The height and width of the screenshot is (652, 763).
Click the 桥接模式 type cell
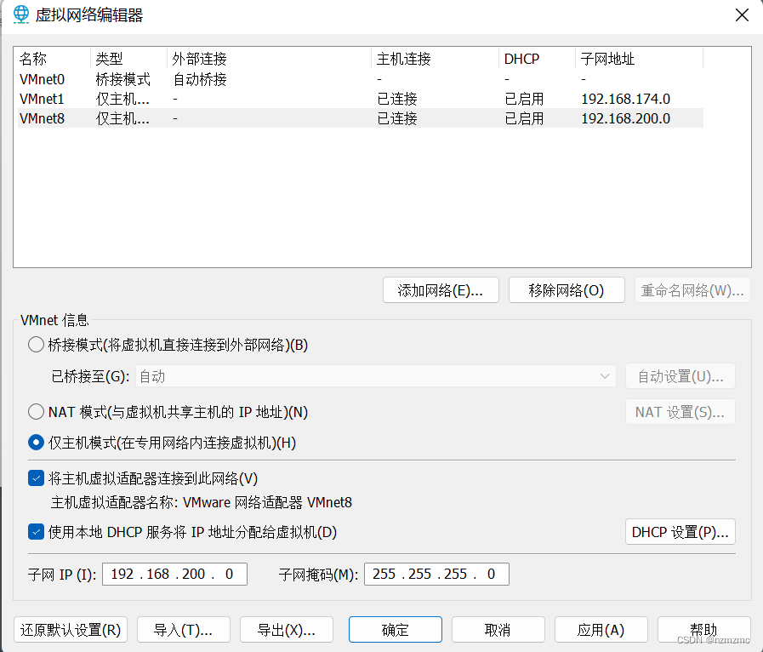point(123,79)
